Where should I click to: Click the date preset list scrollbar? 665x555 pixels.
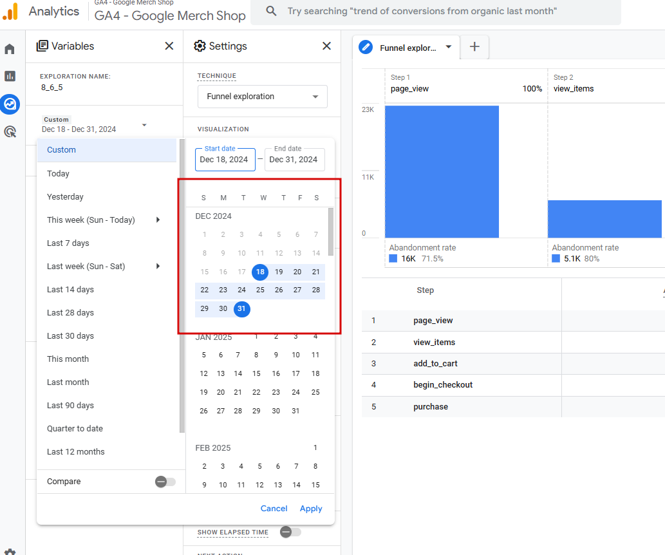click(182, 286)
